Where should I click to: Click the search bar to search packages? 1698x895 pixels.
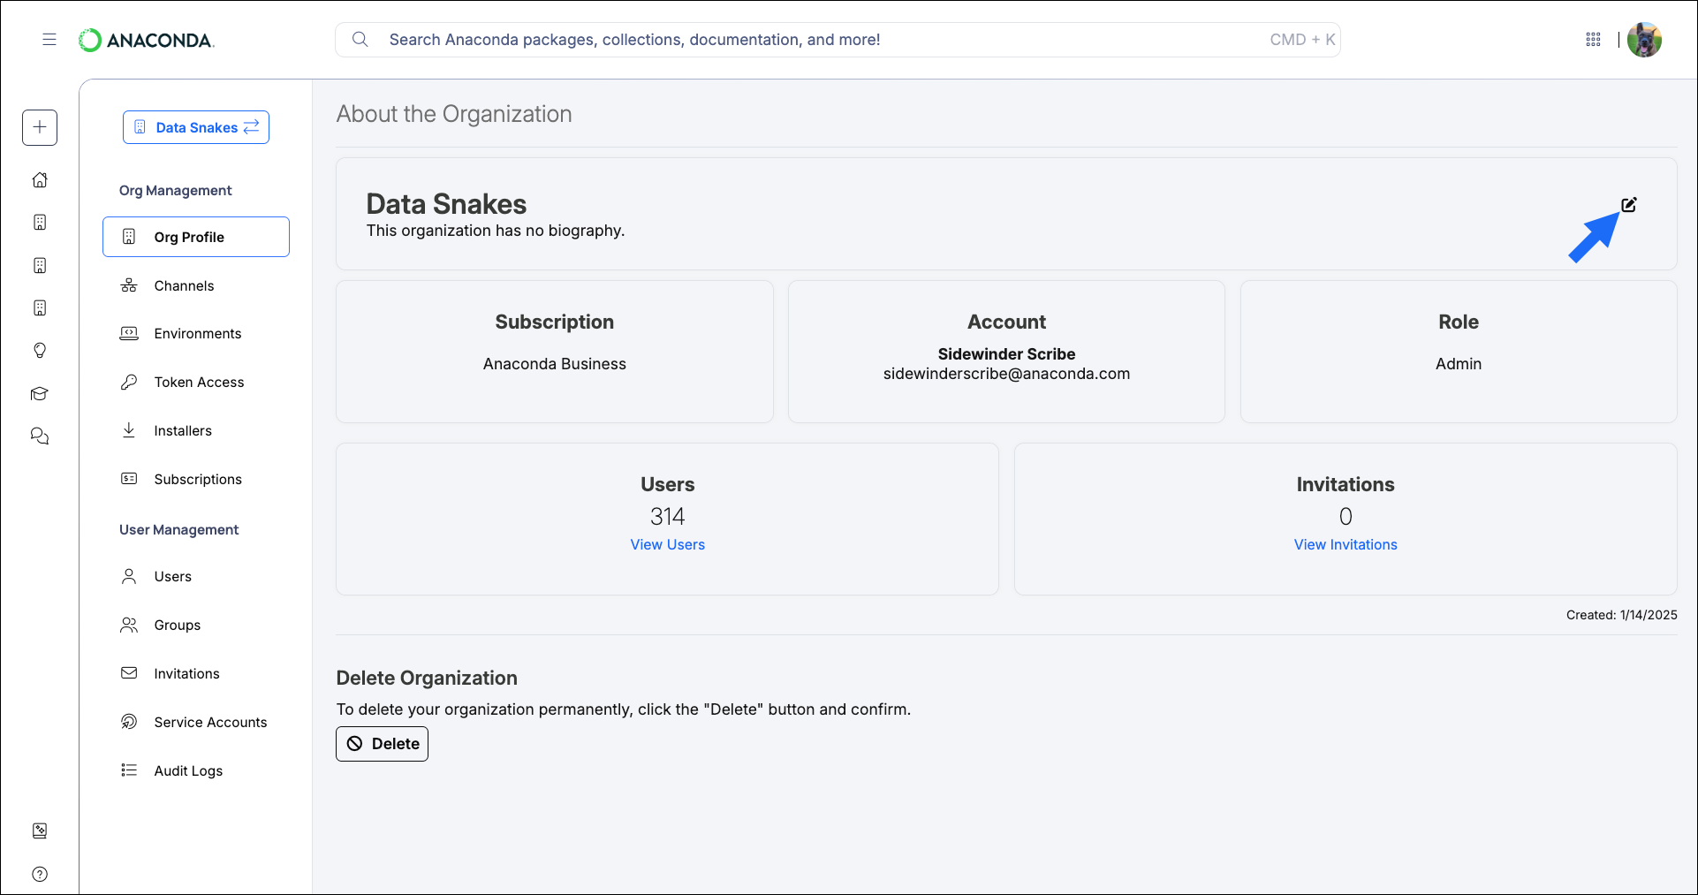795,39
